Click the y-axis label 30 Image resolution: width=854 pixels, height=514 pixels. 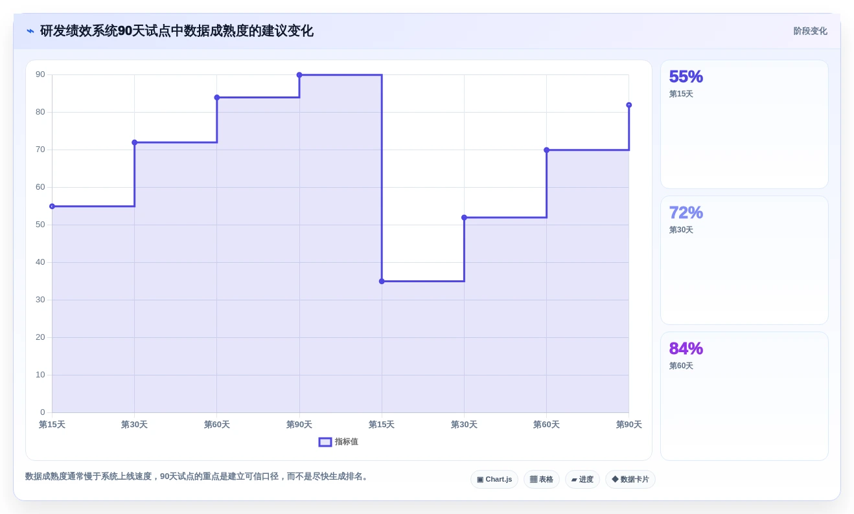pos(40,300)
